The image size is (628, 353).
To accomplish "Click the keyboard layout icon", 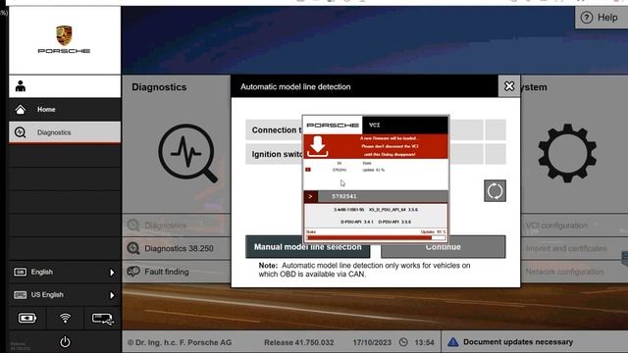I will click(x=20, y=295).
